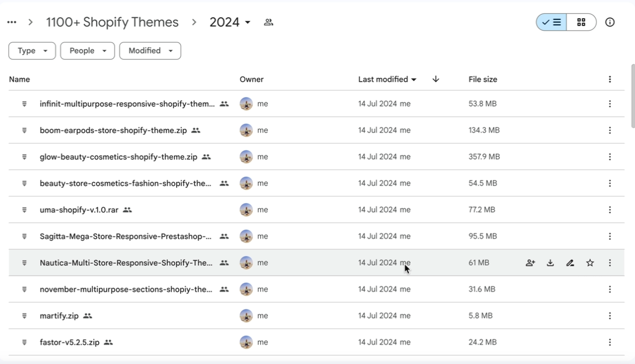Open sharing via the people icon beside 2024
This screenshot has height=364, width=635.
pos(268,22)
